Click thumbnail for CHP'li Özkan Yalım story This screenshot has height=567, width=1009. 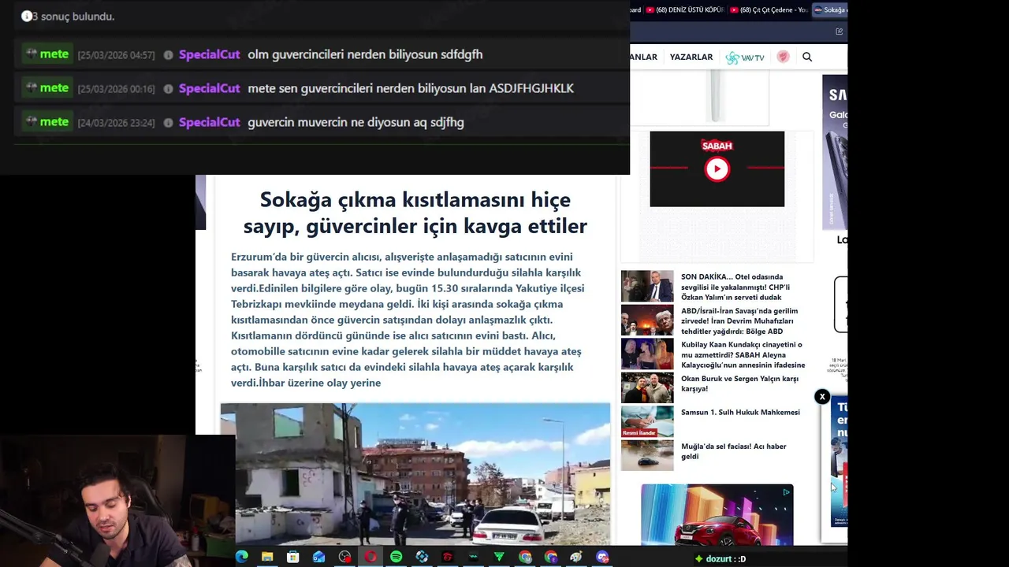pos(647,286)
